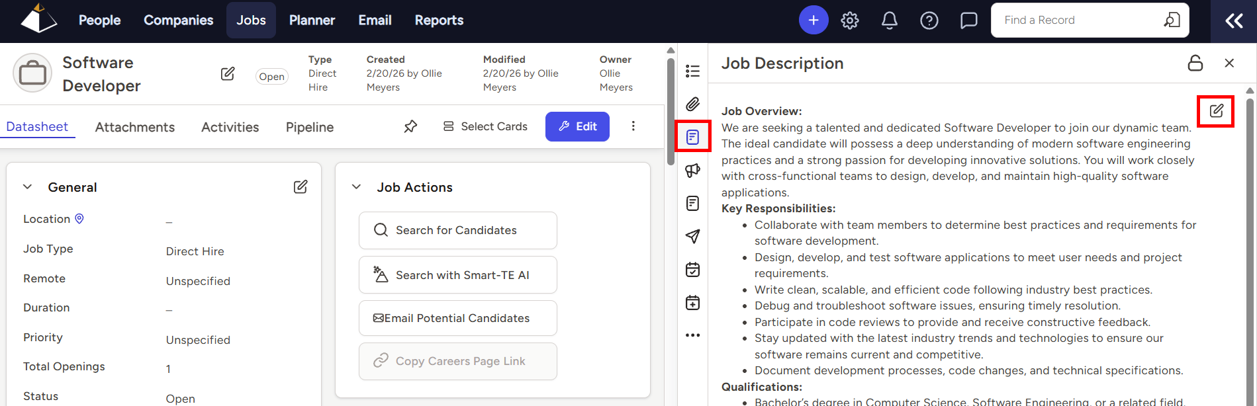Click the Job Overview heading
This screenshot has width=1257, height=406.
point(761,111)
